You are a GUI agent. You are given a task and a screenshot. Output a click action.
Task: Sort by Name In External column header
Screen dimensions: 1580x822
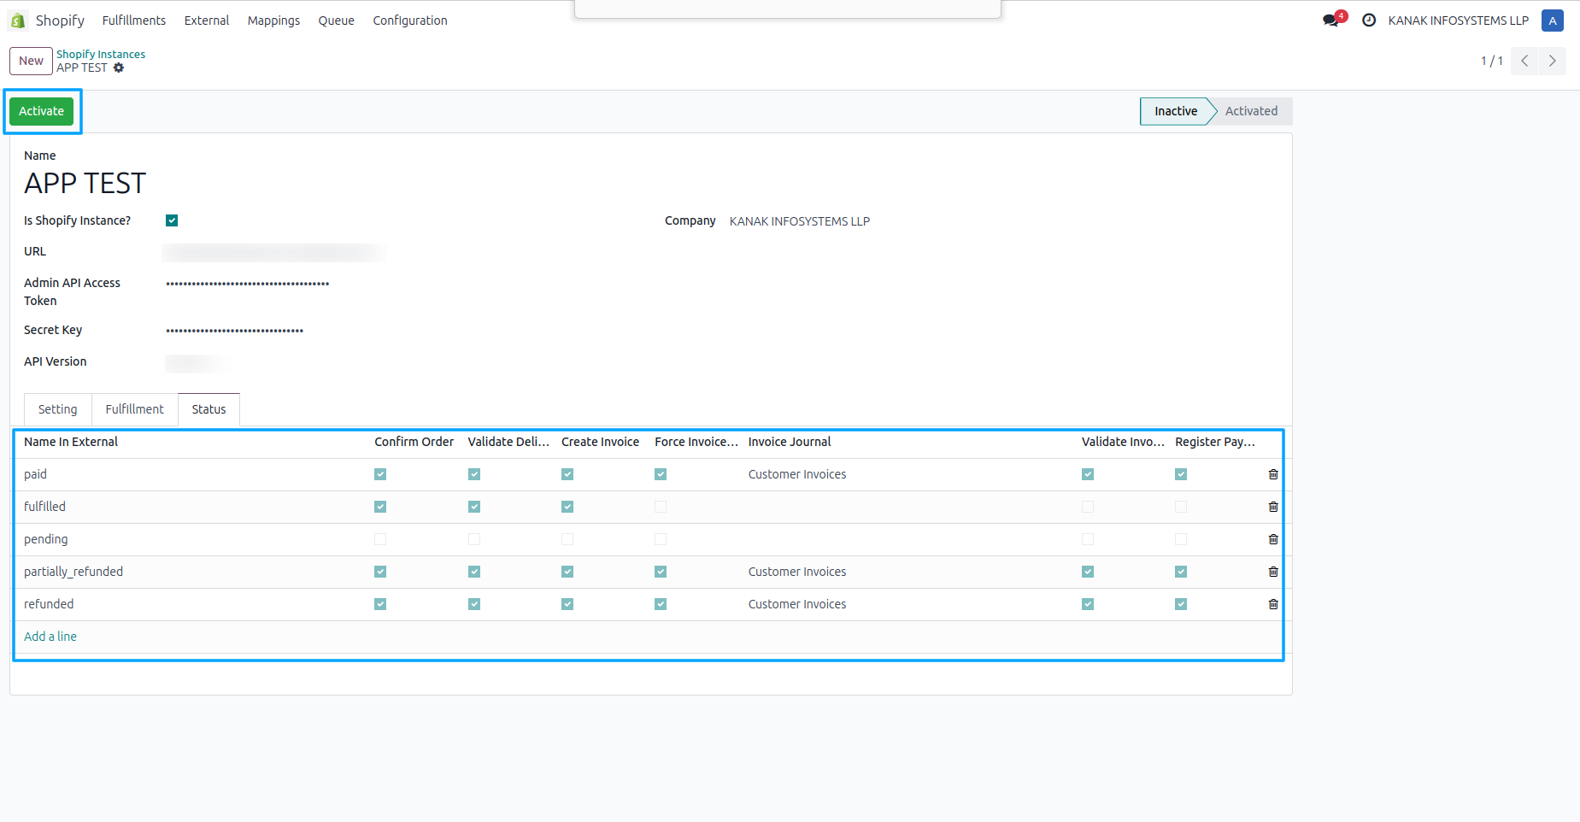(x=71, y=442)
